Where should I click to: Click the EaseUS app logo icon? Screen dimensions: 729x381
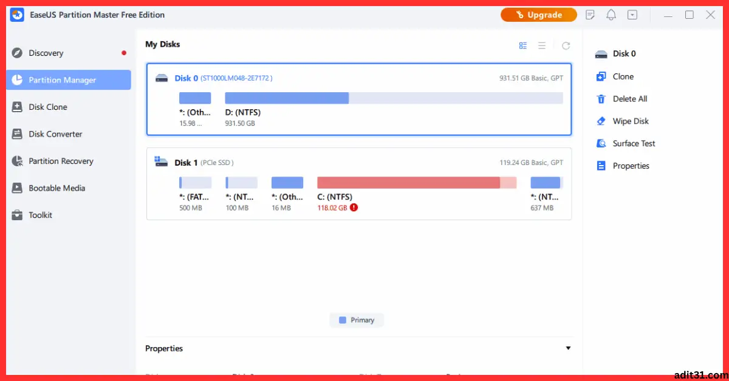pos(17,15)
